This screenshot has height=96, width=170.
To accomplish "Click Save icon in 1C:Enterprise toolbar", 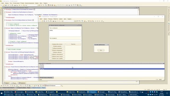I will [x=44, y=21].
